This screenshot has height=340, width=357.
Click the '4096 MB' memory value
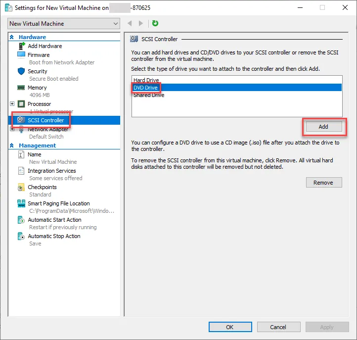40,95
